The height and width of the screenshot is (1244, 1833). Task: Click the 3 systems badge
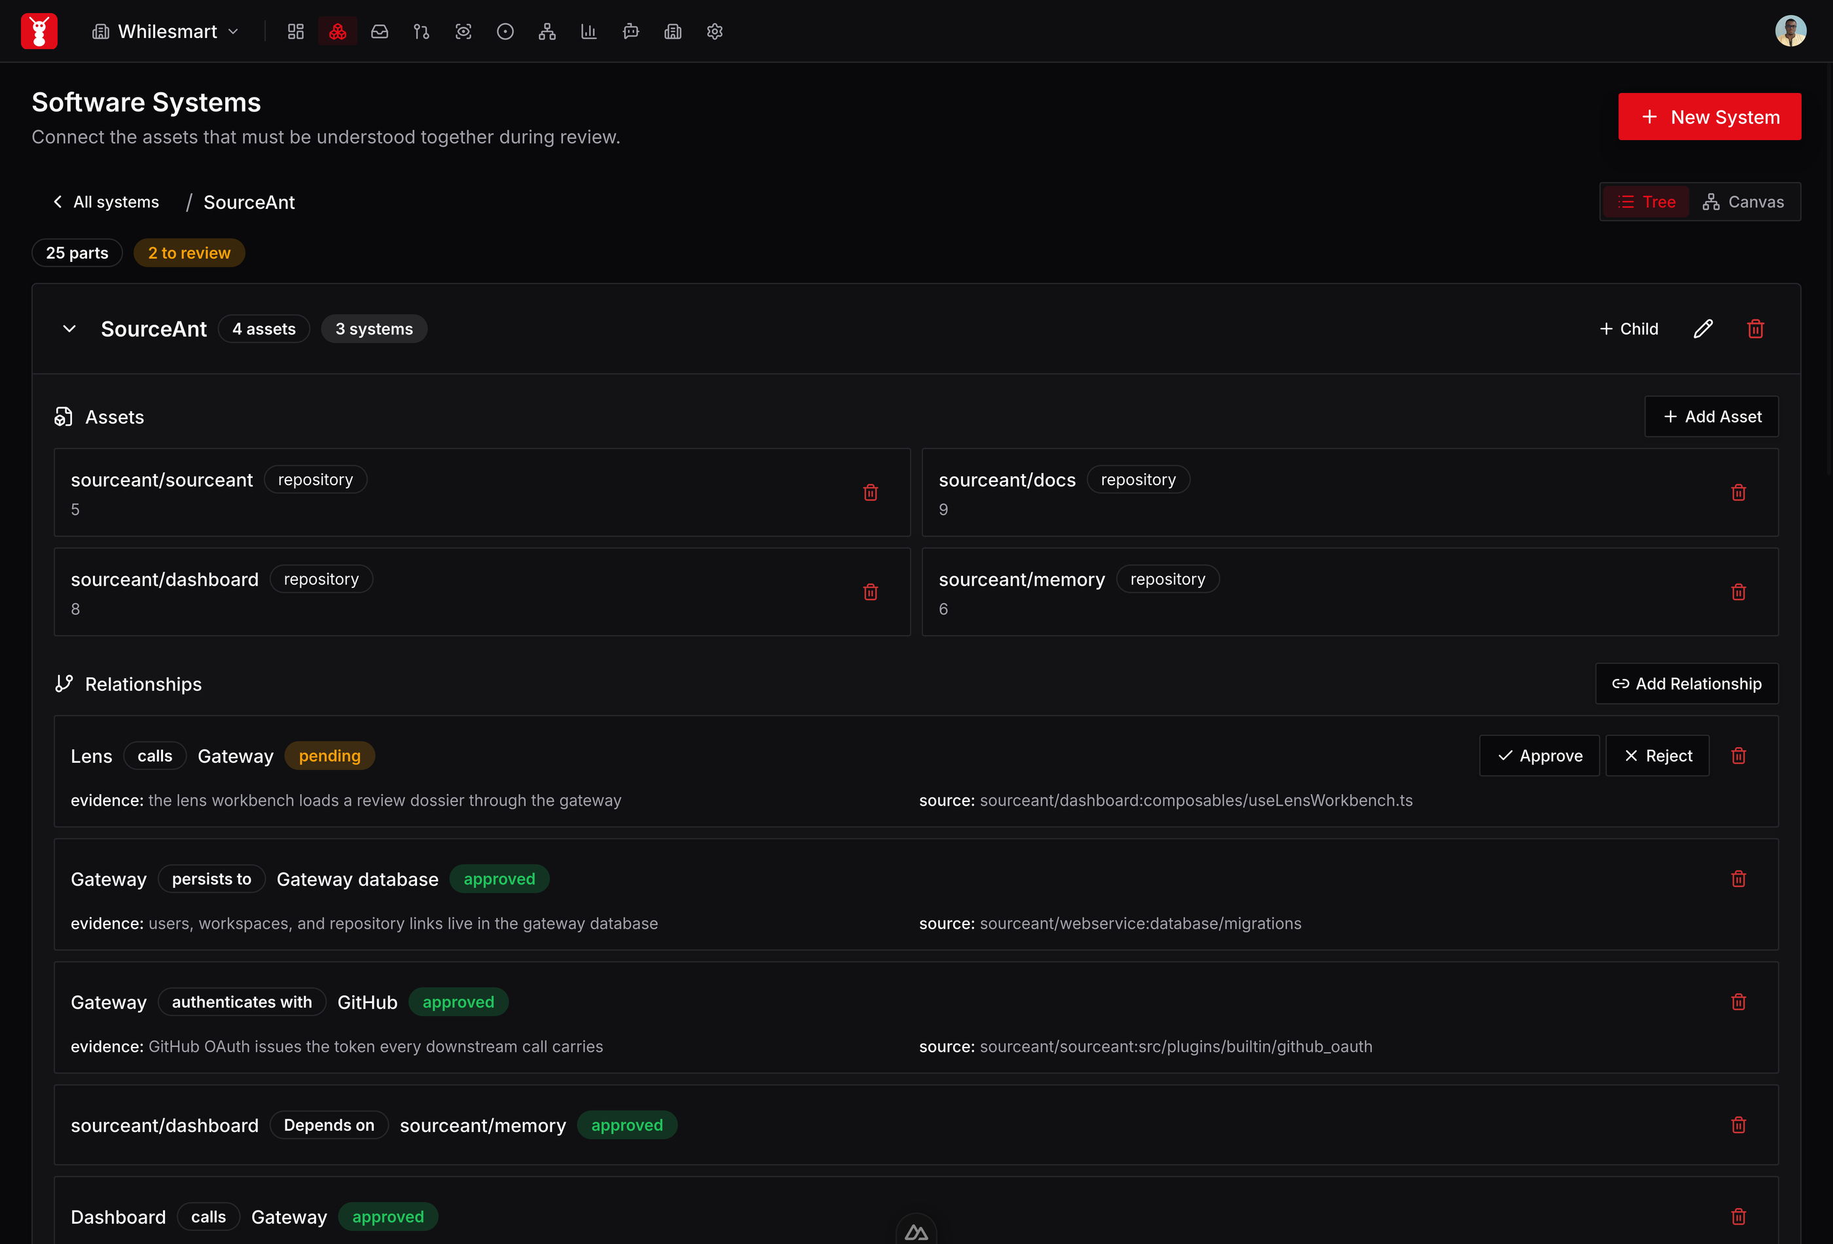click(x=374, y=329)
